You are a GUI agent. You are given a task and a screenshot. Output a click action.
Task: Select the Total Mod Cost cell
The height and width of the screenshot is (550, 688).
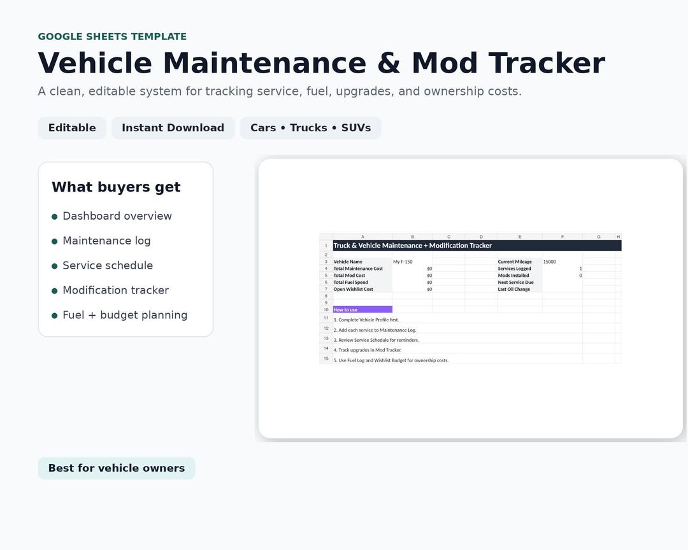pyautogui.click(x=362, y=276)
